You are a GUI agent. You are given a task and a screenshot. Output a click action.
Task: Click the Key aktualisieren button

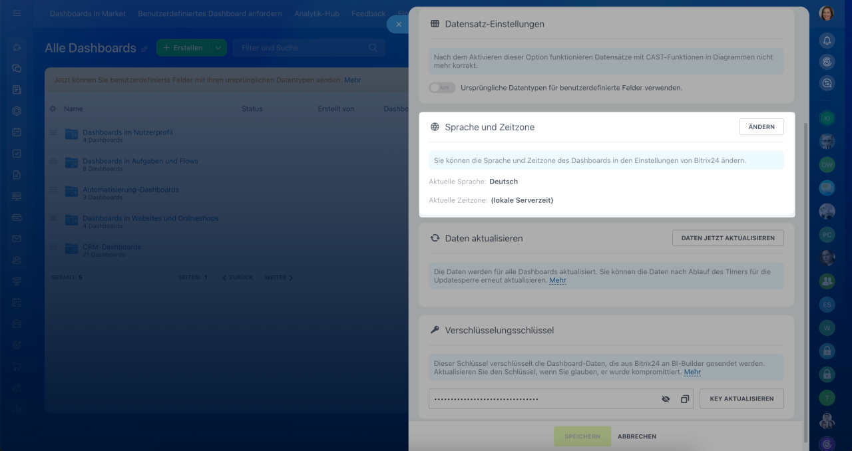(742, 398)
